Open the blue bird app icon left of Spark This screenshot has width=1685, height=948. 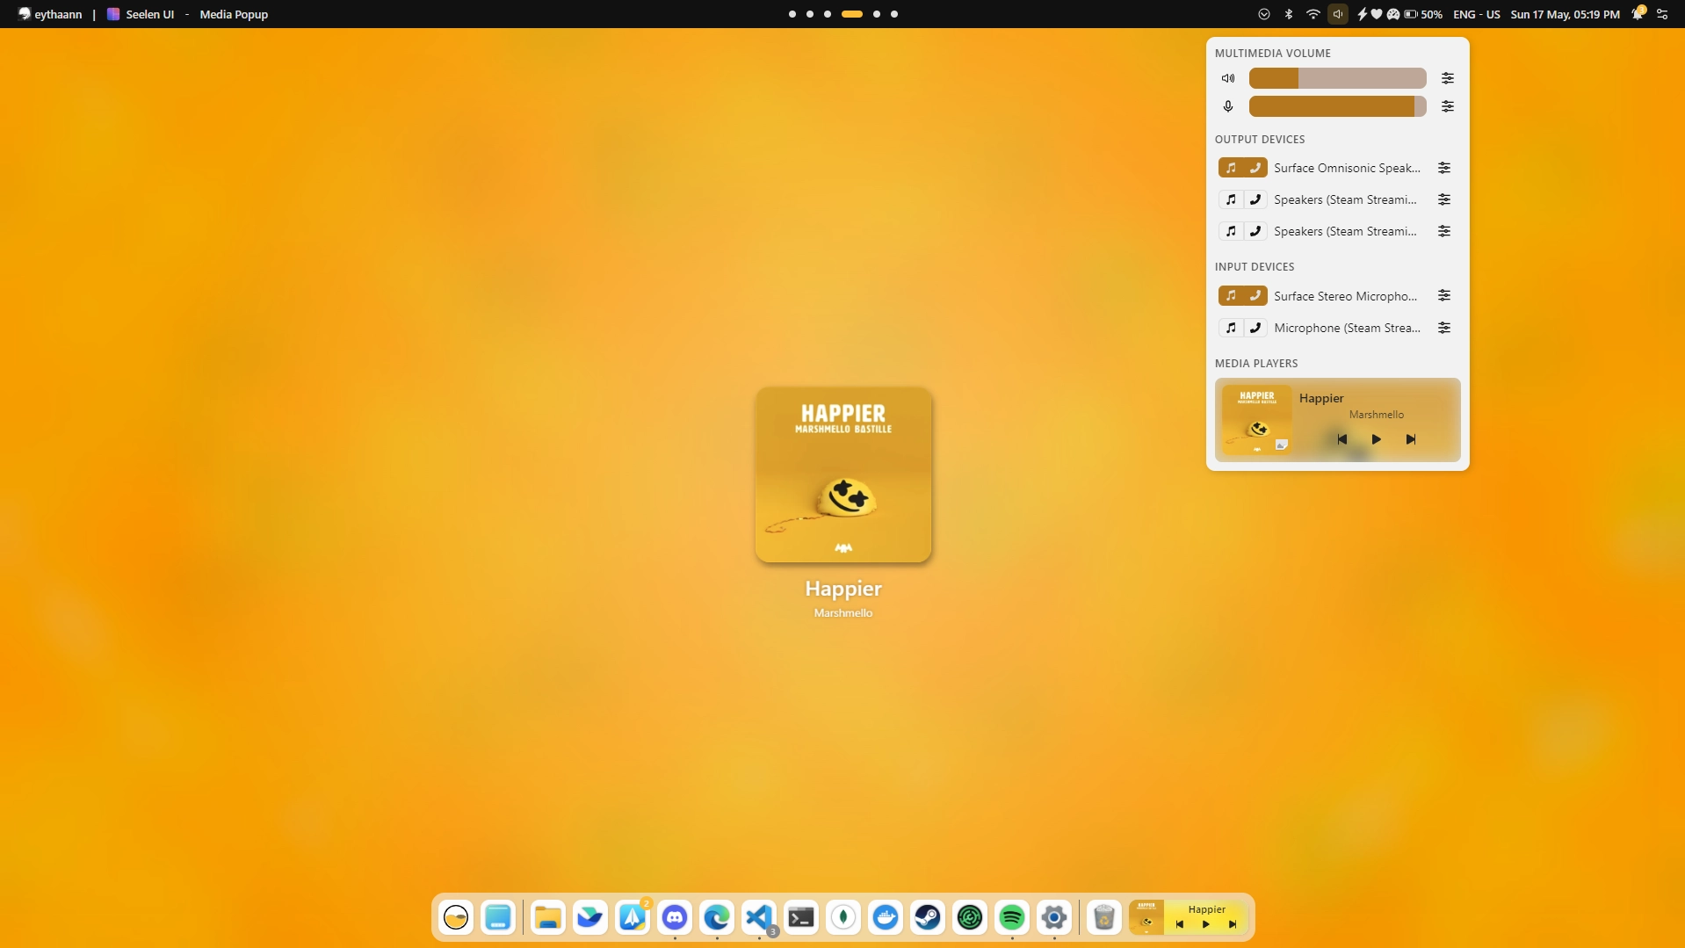pos(590,917)
